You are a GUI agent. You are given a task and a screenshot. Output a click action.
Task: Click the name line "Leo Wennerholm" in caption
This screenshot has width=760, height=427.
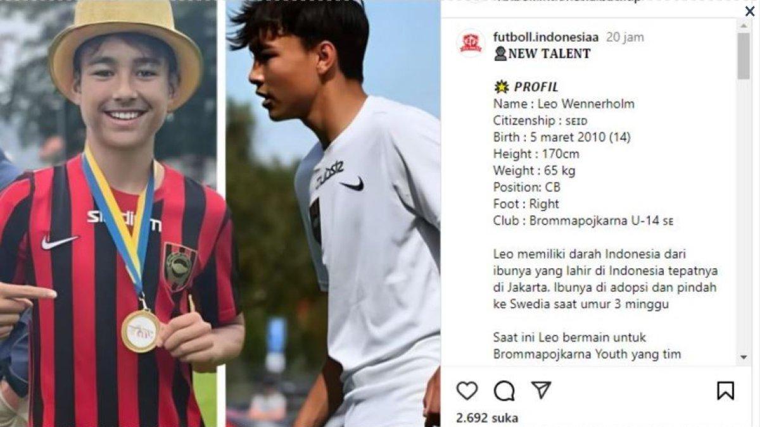[x=564, y=104]
